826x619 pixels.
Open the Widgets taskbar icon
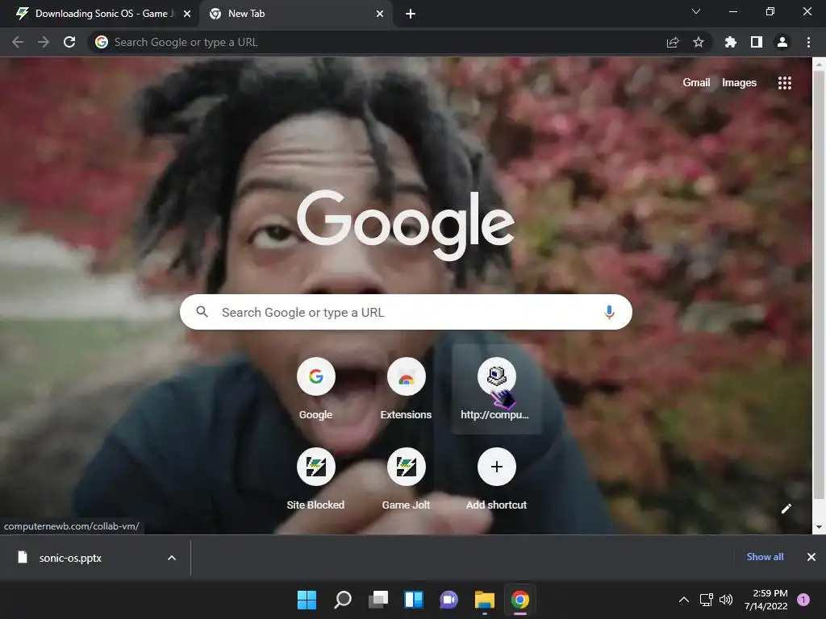point(414,600)
